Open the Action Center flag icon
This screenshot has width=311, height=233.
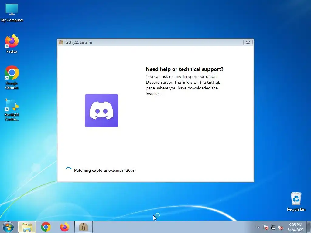(x=266, y=227)
